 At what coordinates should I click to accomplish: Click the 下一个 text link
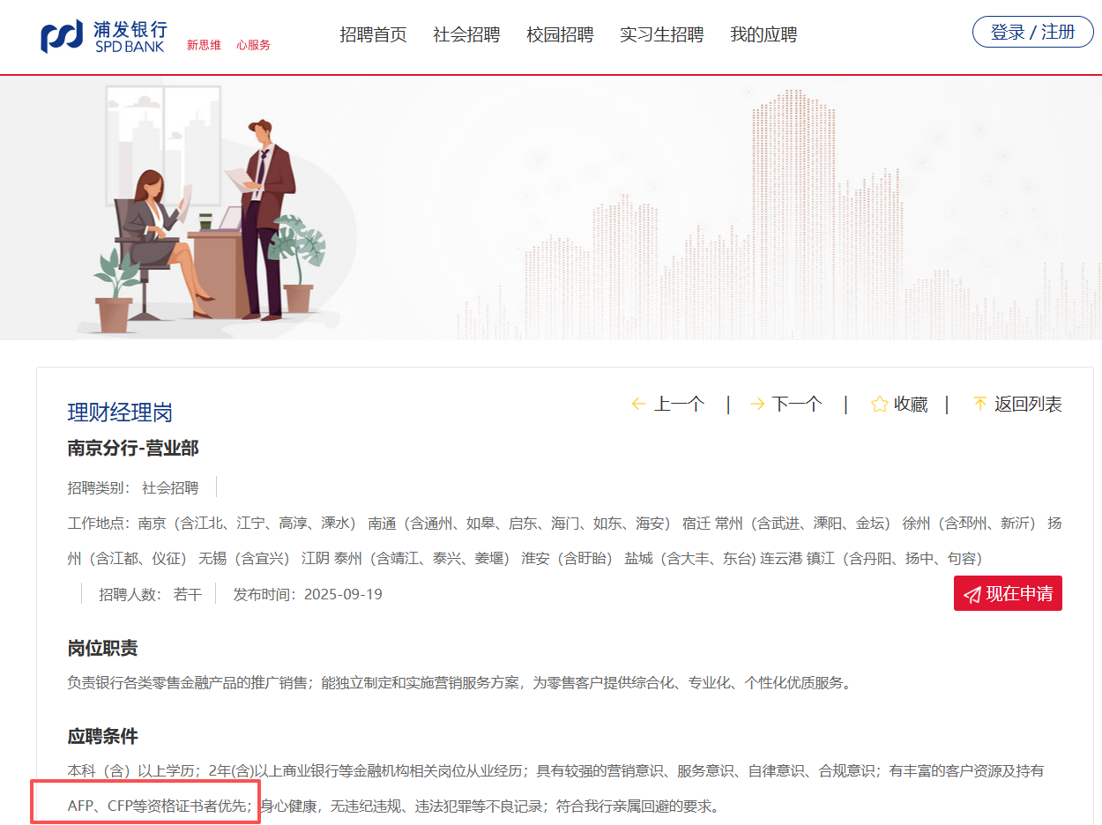797,404
